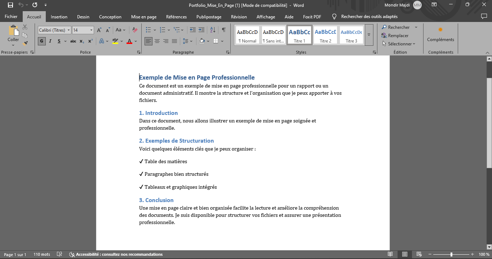Redo the last action

point(35,5)
